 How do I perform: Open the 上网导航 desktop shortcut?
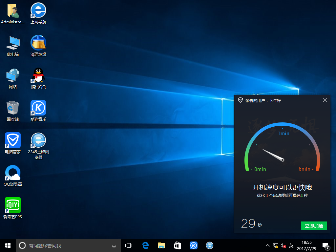pyautogui.click(x=38, y=13)
